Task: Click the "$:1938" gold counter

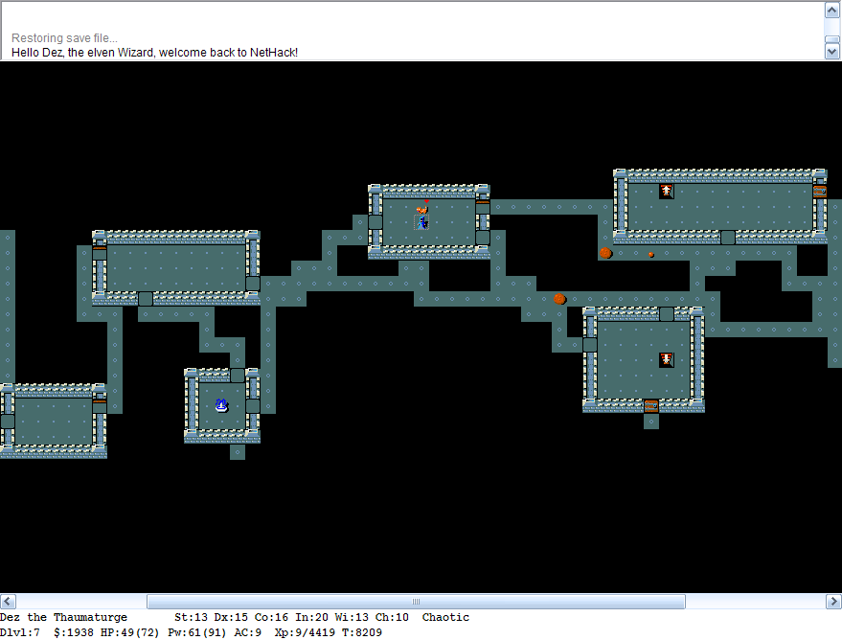Action: pos(74,632)
